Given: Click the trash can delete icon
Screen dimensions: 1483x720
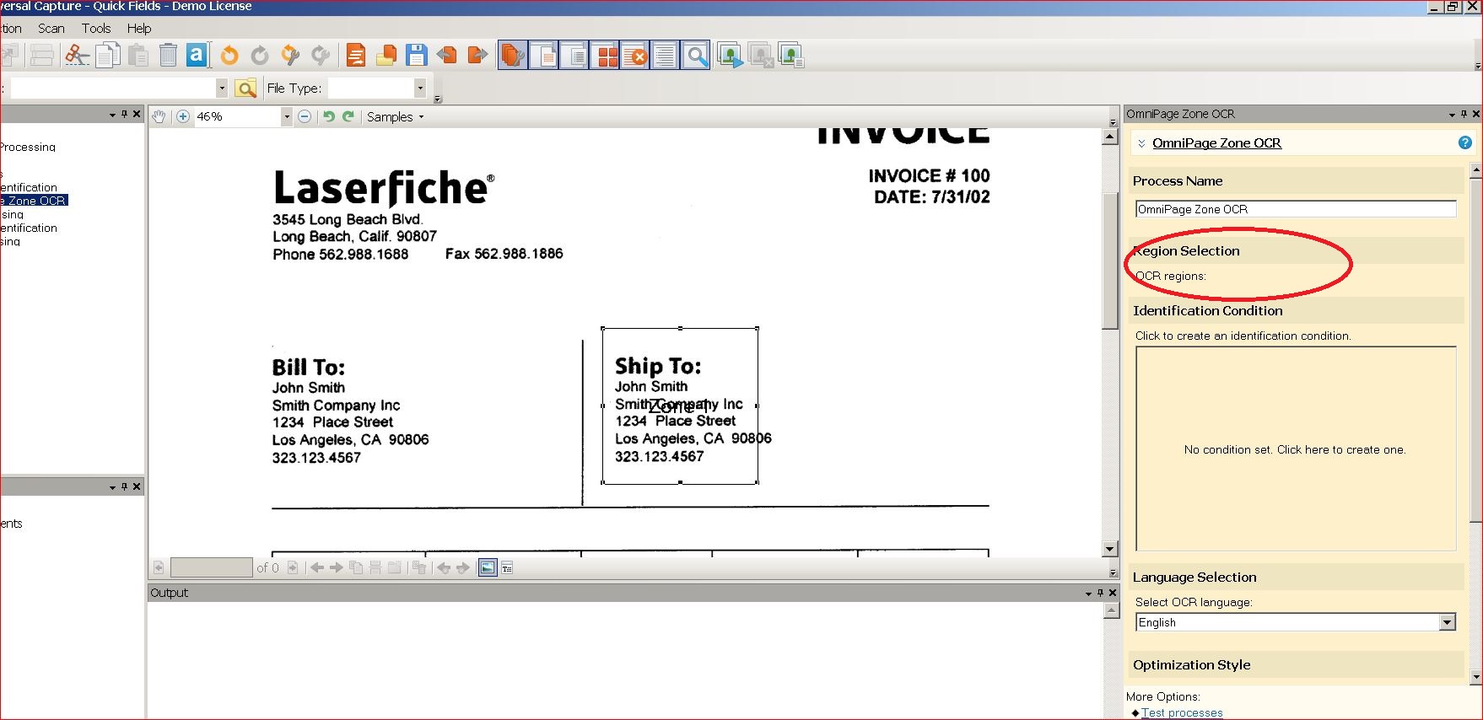Looking at the screenshot, I should tap(168, 56).
